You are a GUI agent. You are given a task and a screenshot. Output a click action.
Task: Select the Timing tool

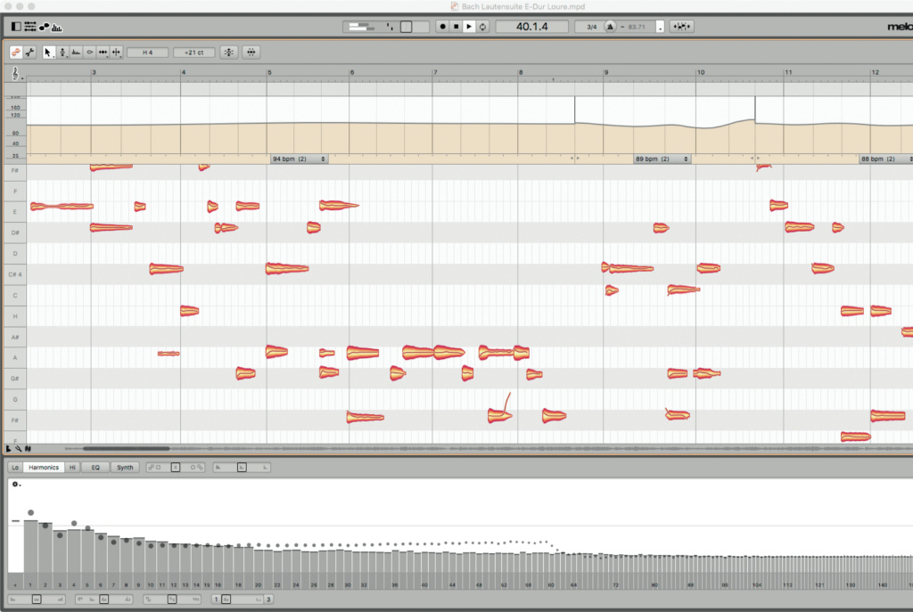click(x=103, y=53)
